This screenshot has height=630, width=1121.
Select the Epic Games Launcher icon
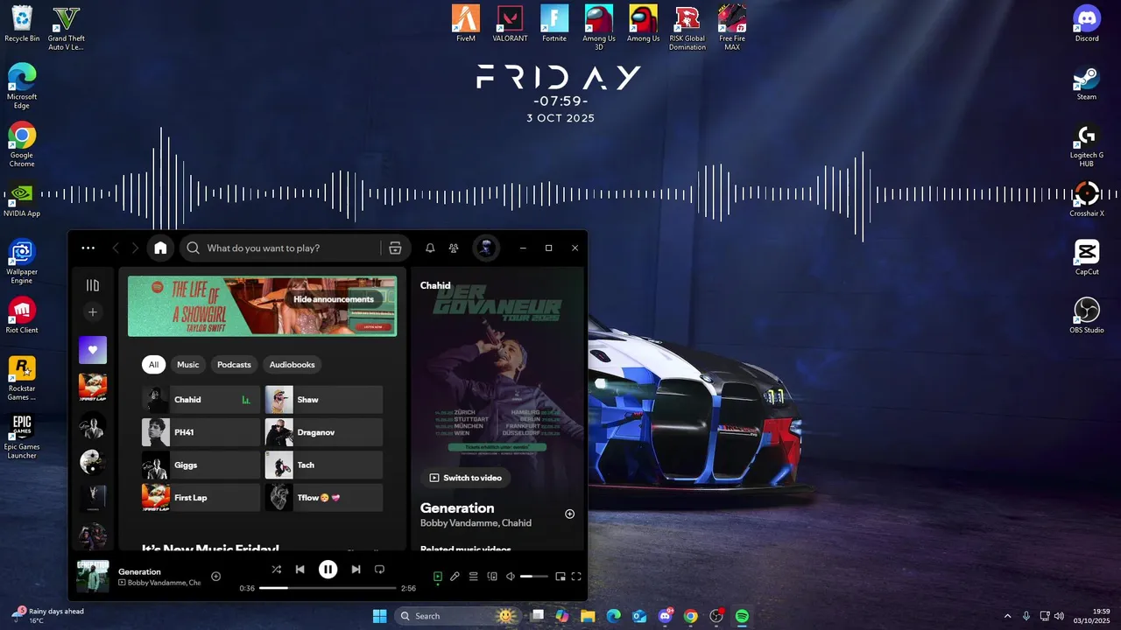[22, 437]
